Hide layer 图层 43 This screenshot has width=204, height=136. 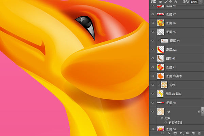click(153, 50)
